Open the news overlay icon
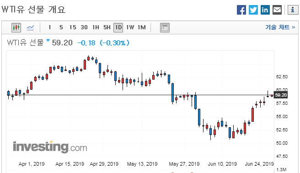Screen dimensions: 300x173 click(165, 28)
